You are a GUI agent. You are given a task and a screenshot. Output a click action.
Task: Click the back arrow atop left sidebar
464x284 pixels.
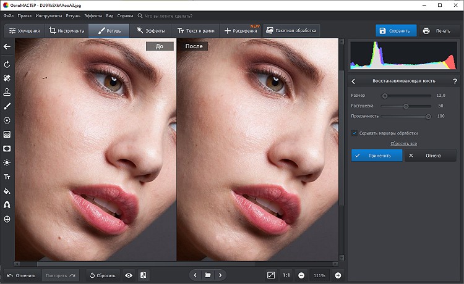point(7,46)
